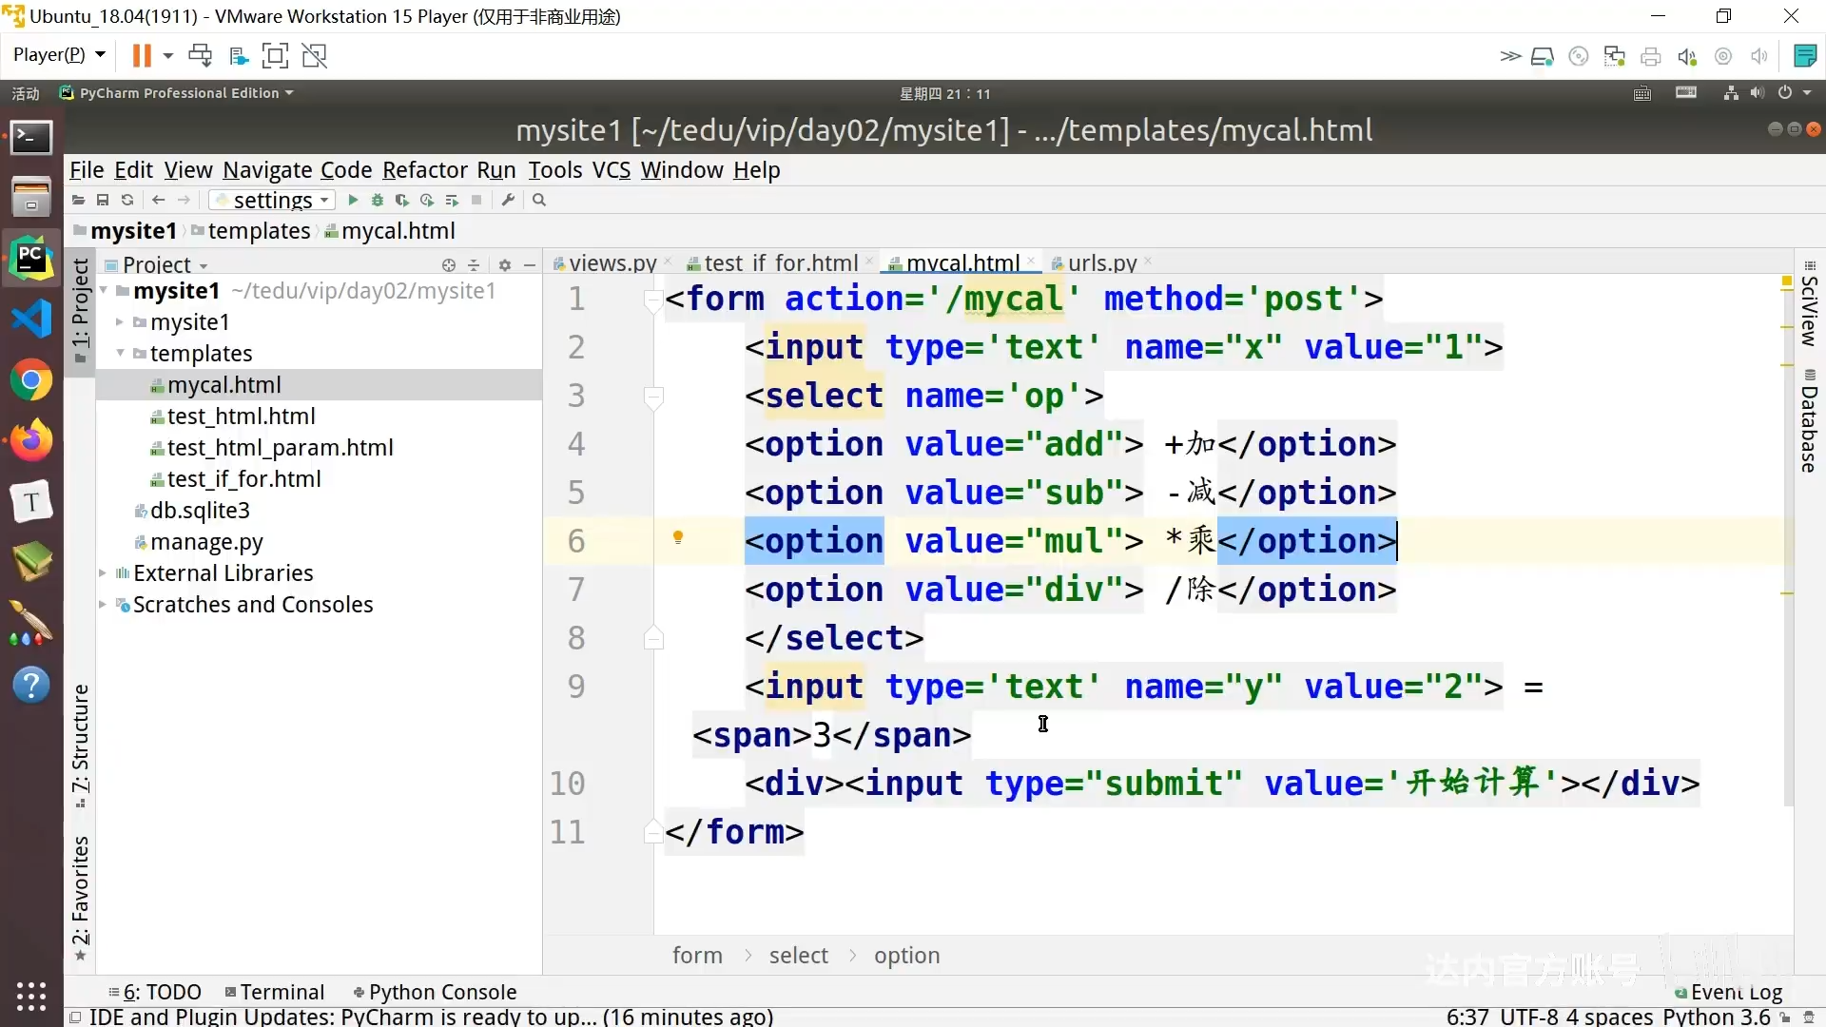
Task: Expand the mysite1 project tree node
Action: [118, 322]
